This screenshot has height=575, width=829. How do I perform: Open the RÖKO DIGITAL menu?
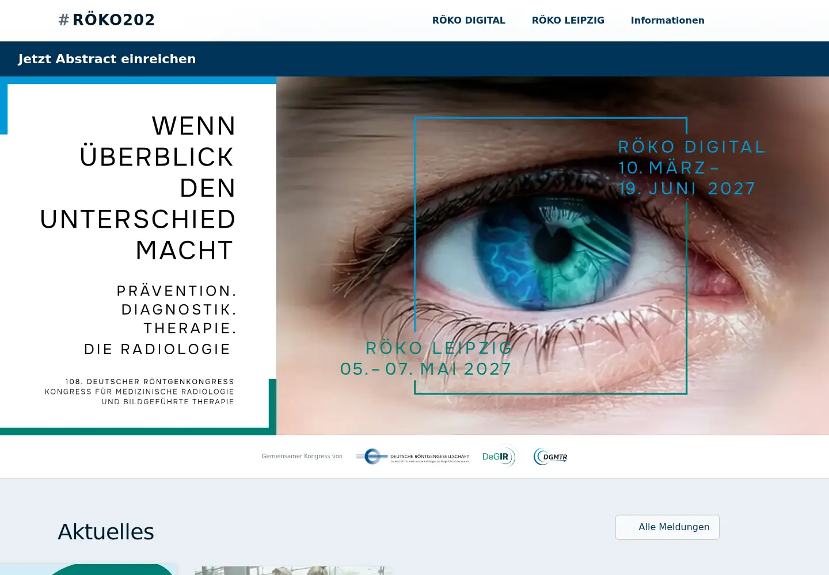pos(469,20)
